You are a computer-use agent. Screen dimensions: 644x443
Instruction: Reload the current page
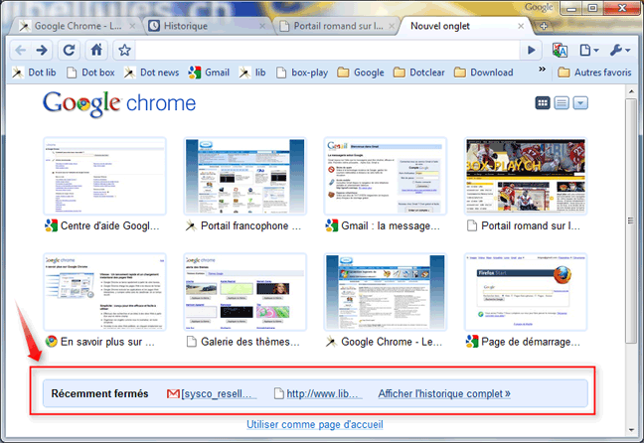coord(69,50)
